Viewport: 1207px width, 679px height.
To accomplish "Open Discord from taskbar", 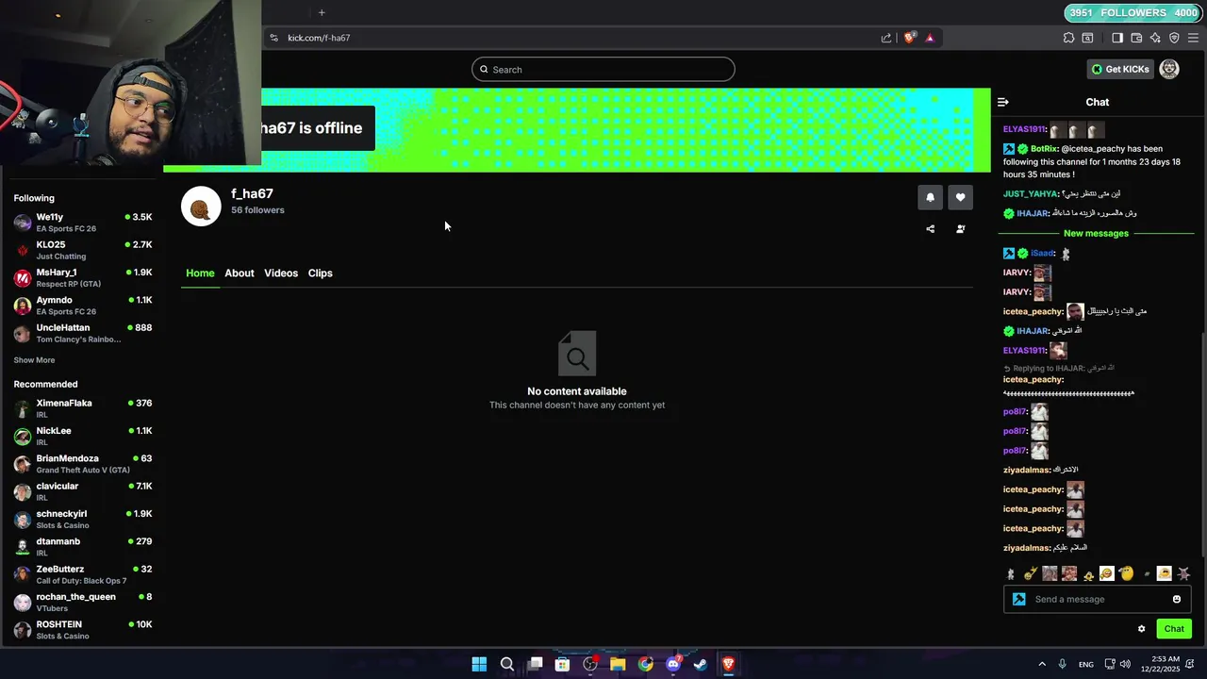I will click(673, 664).
